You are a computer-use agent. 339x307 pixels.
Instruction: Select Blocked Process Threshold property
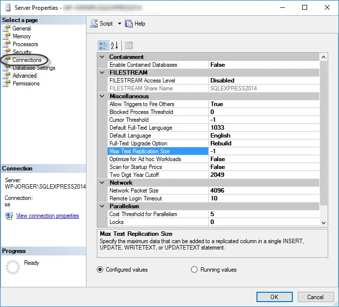click(158, 112)
